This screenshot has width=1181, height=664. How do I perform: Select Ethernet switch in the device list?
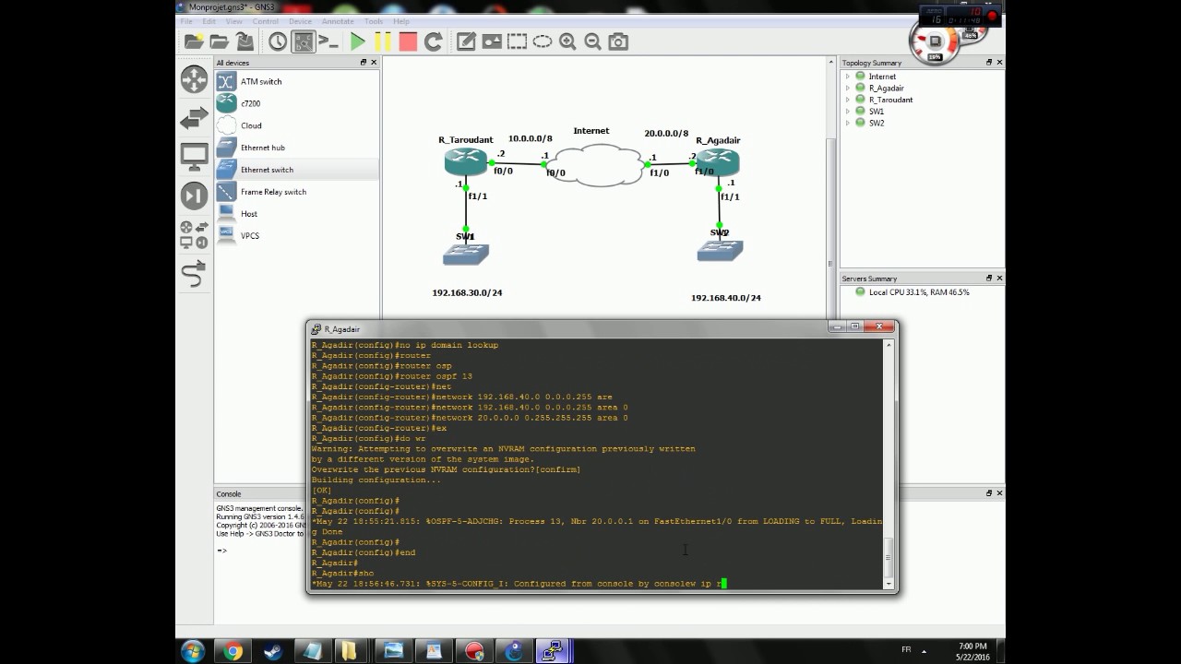point(296,170)
